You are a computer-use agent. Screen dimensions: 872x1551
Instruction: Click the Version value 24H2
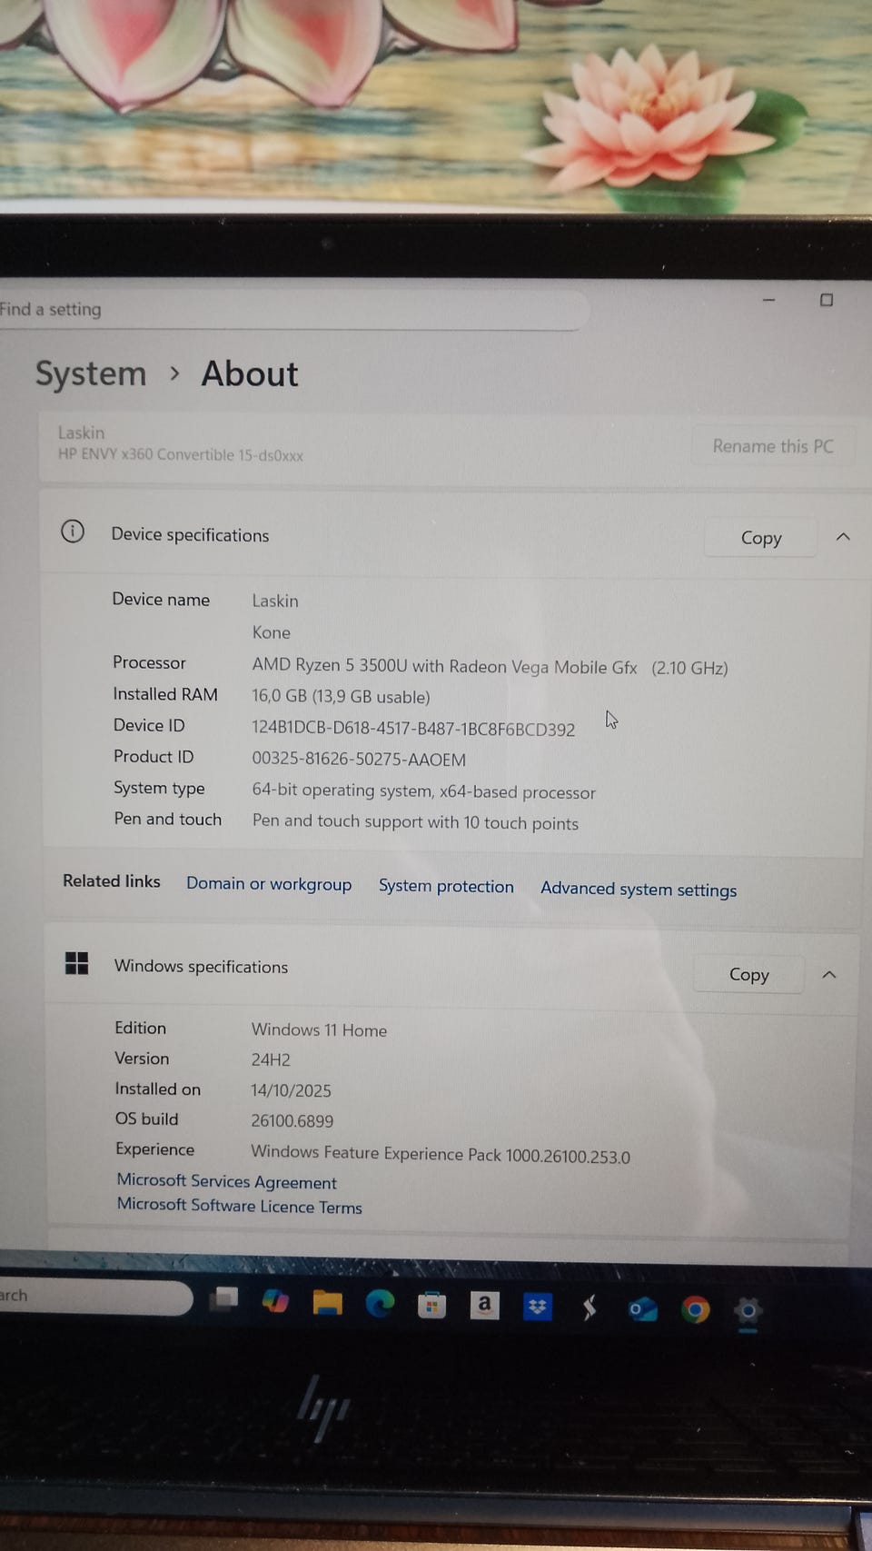click(271, 1059)
